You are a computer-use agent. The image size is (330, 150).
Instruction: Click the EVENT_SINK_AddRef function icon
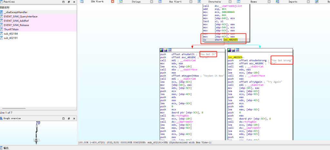coord(1,21)
